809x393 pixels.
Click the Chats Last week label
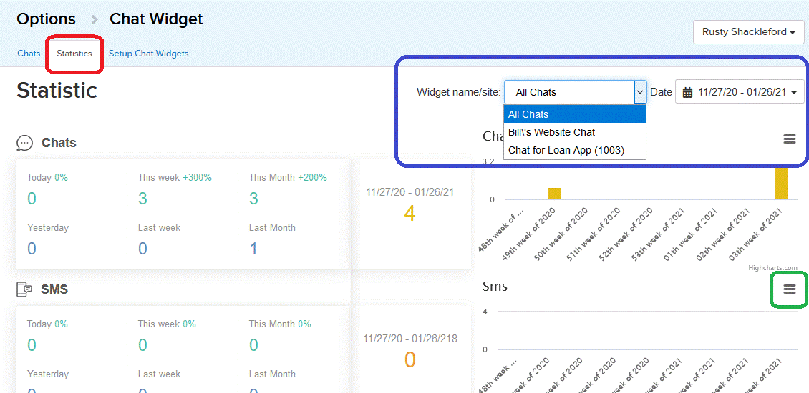pos(159,227)
